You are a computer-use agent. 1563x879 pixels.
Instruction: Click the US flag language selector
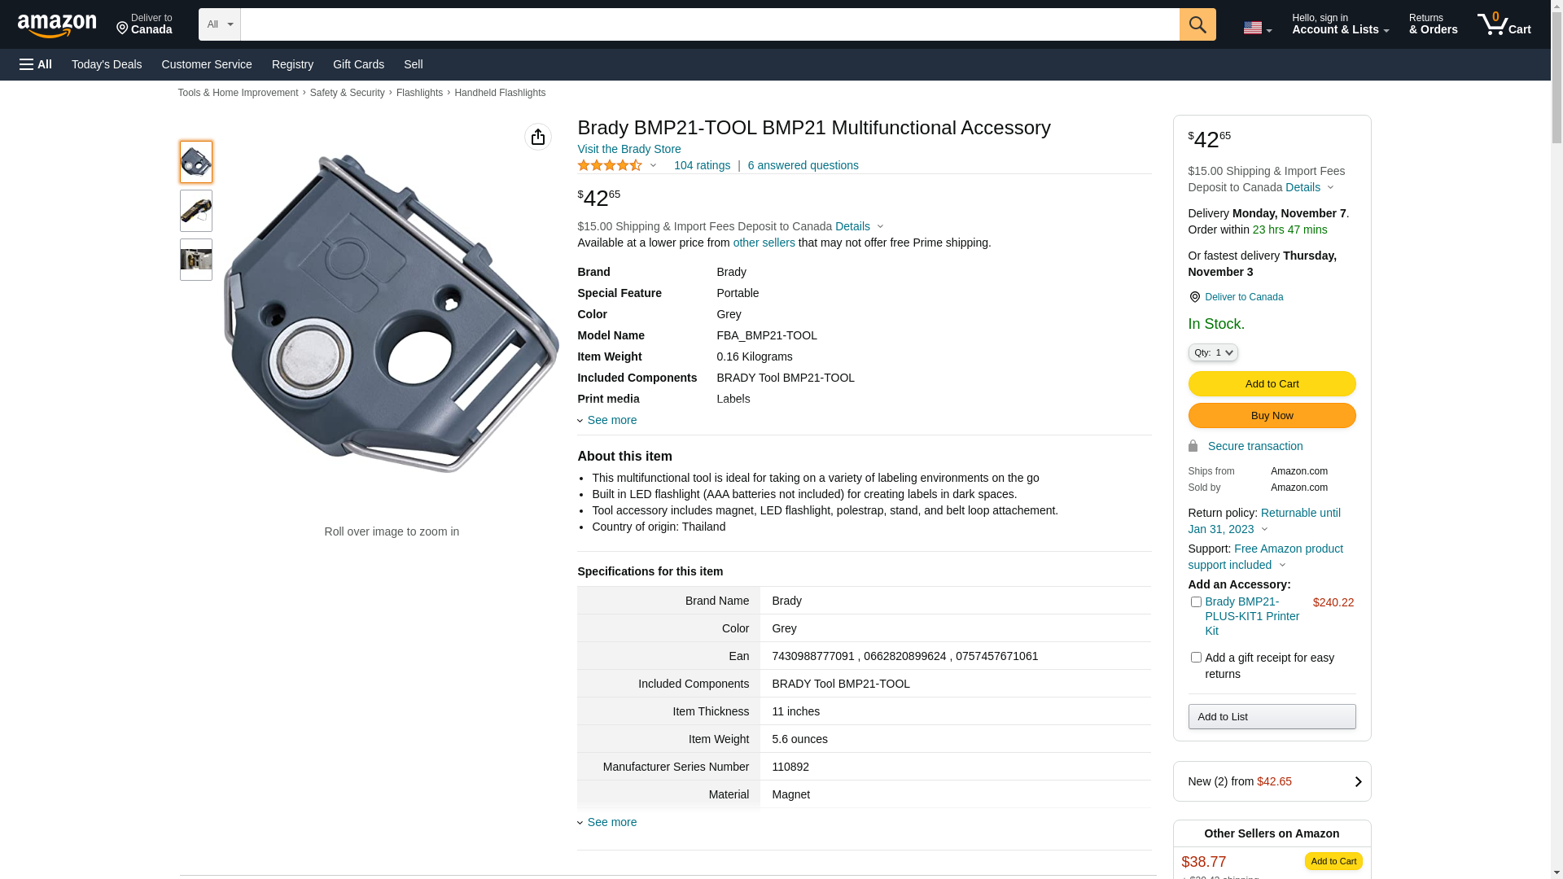pyautogui.click(x=1256, y=28)
